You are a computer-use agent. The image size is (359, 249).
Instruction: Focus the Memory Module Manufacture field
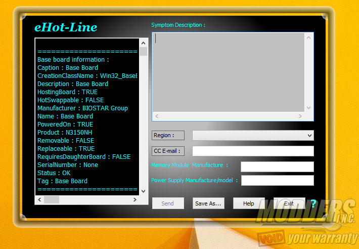[277, 167]
